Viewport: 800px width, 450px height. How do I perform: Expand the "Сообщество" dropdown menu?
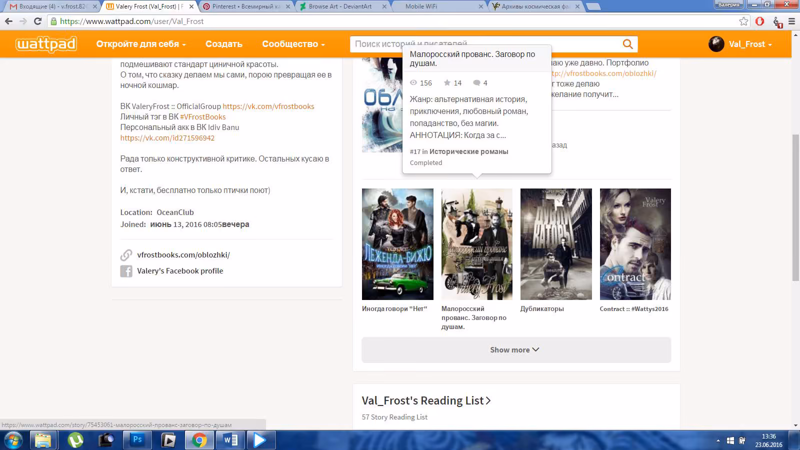point(293,44)
